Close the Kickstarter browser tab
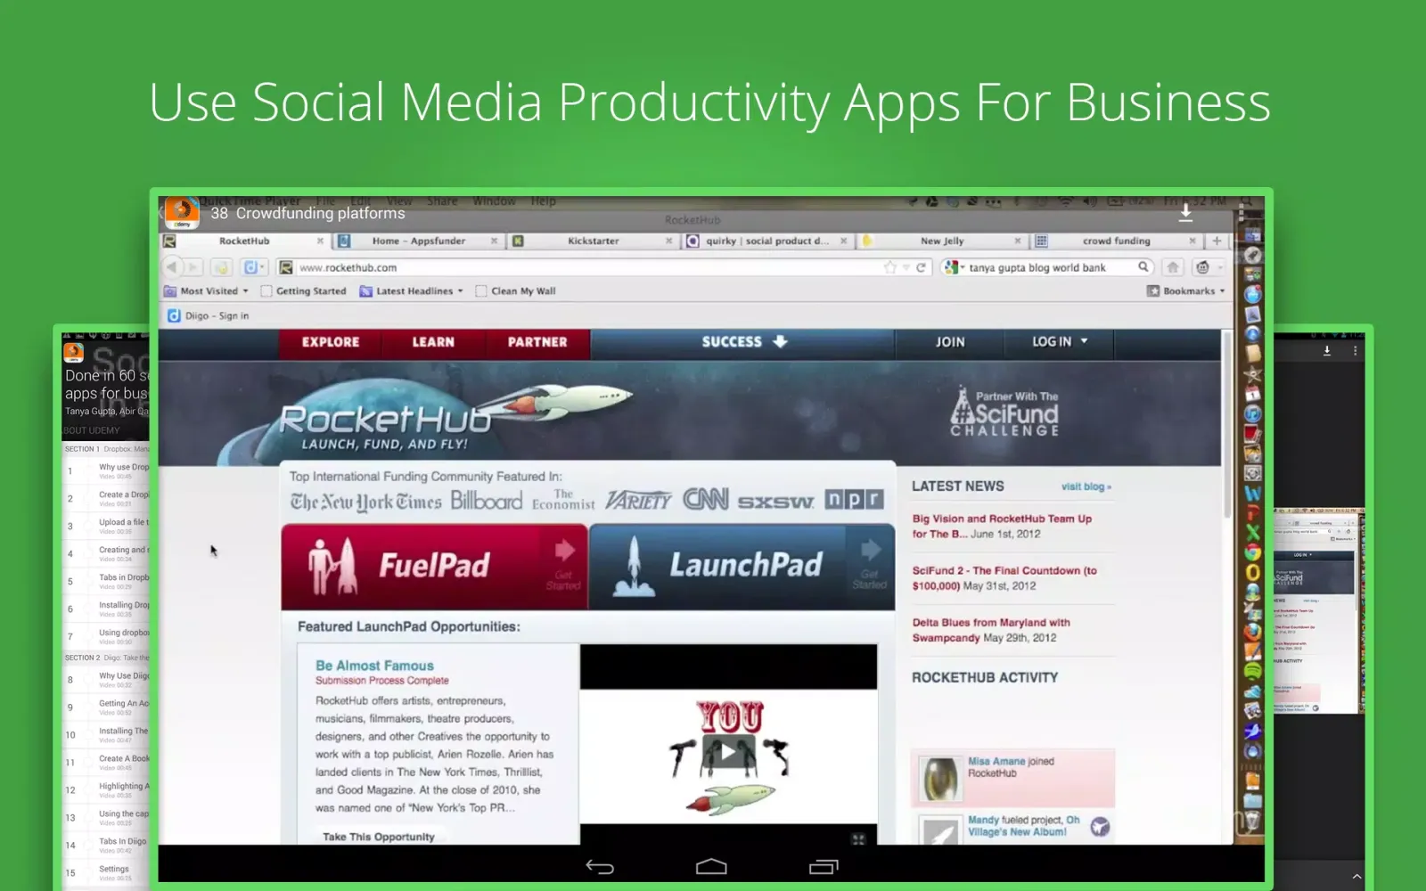Screen dimensions: 1426x891 669,241
